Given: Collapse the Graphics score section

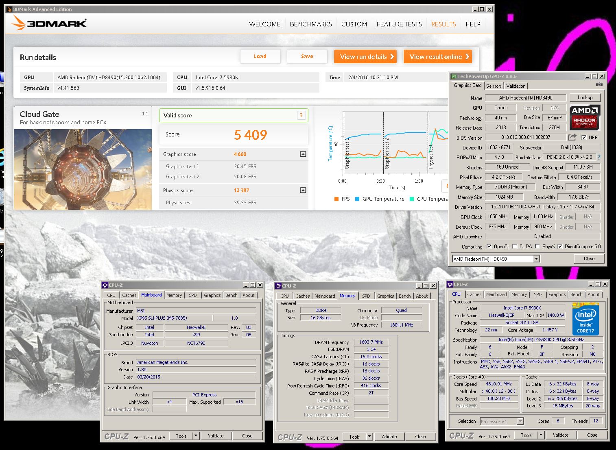Looking at the screenshot, I should tap(303, 154).
